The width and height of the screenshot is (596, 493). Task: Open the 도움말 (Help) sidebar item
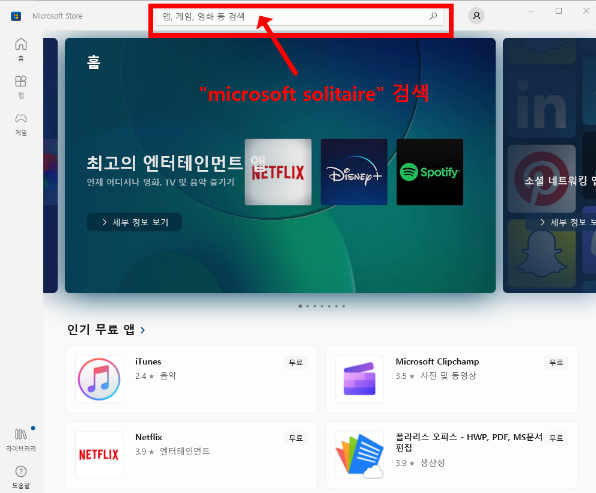tap(21, 477)
